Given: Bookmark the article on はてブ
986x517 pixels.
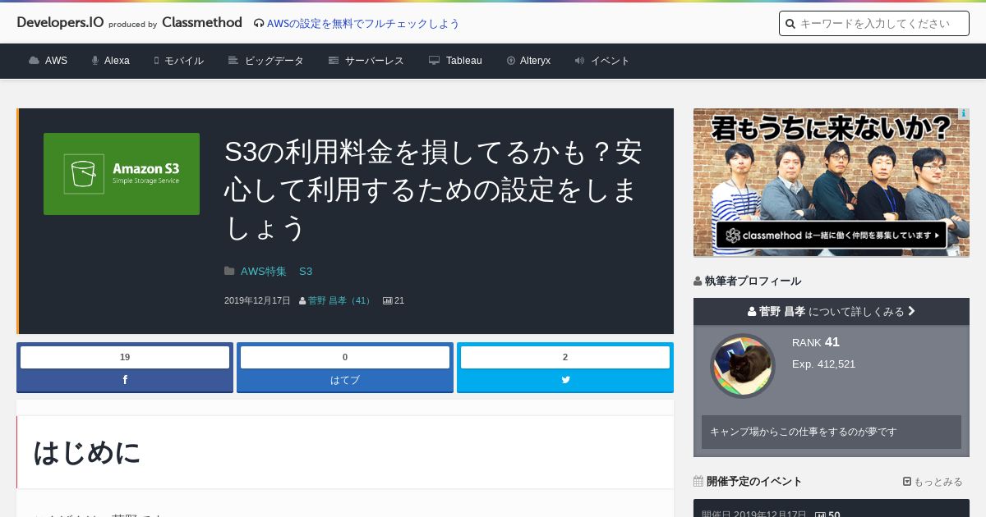Looking at the screenshot, I should (x=345, y=380).
